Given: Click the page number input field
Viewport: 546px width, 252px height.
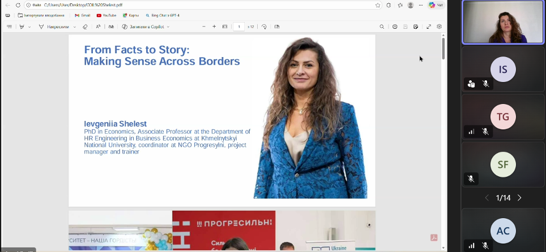Looking at the screenshot, I should coord(238,27).
